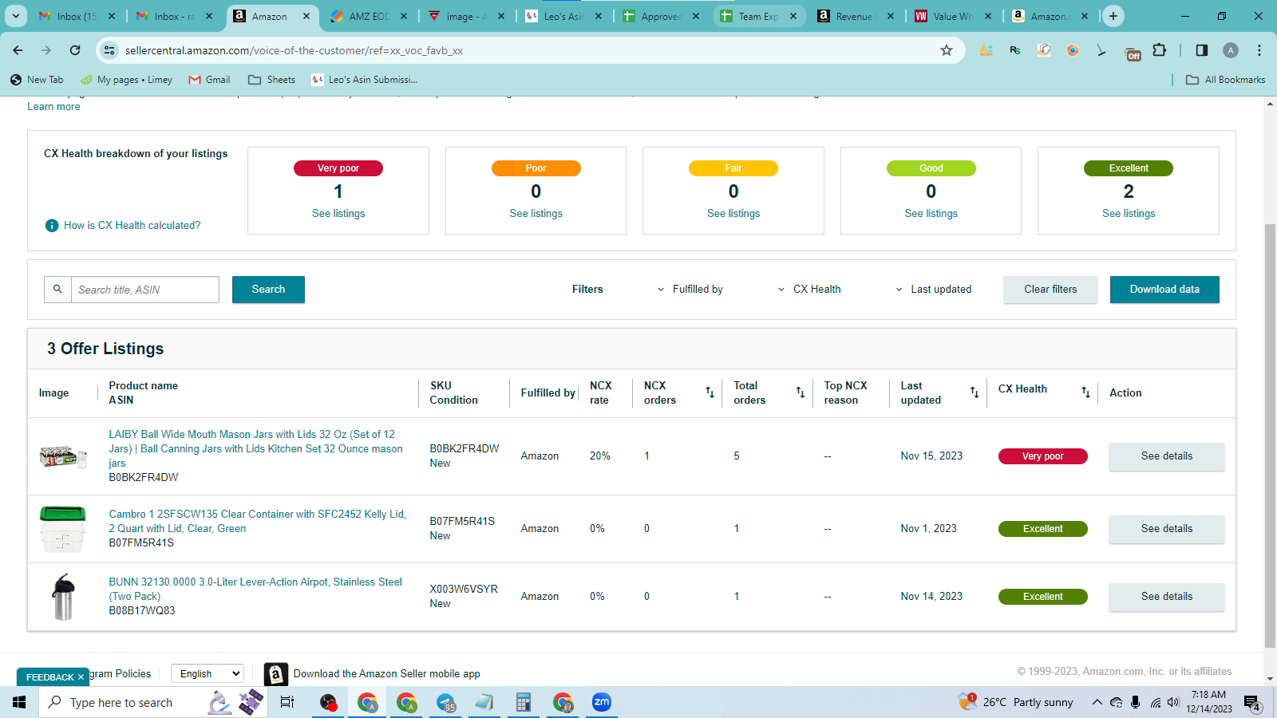Sort listings by Last updated column

[x=975, y=393]
